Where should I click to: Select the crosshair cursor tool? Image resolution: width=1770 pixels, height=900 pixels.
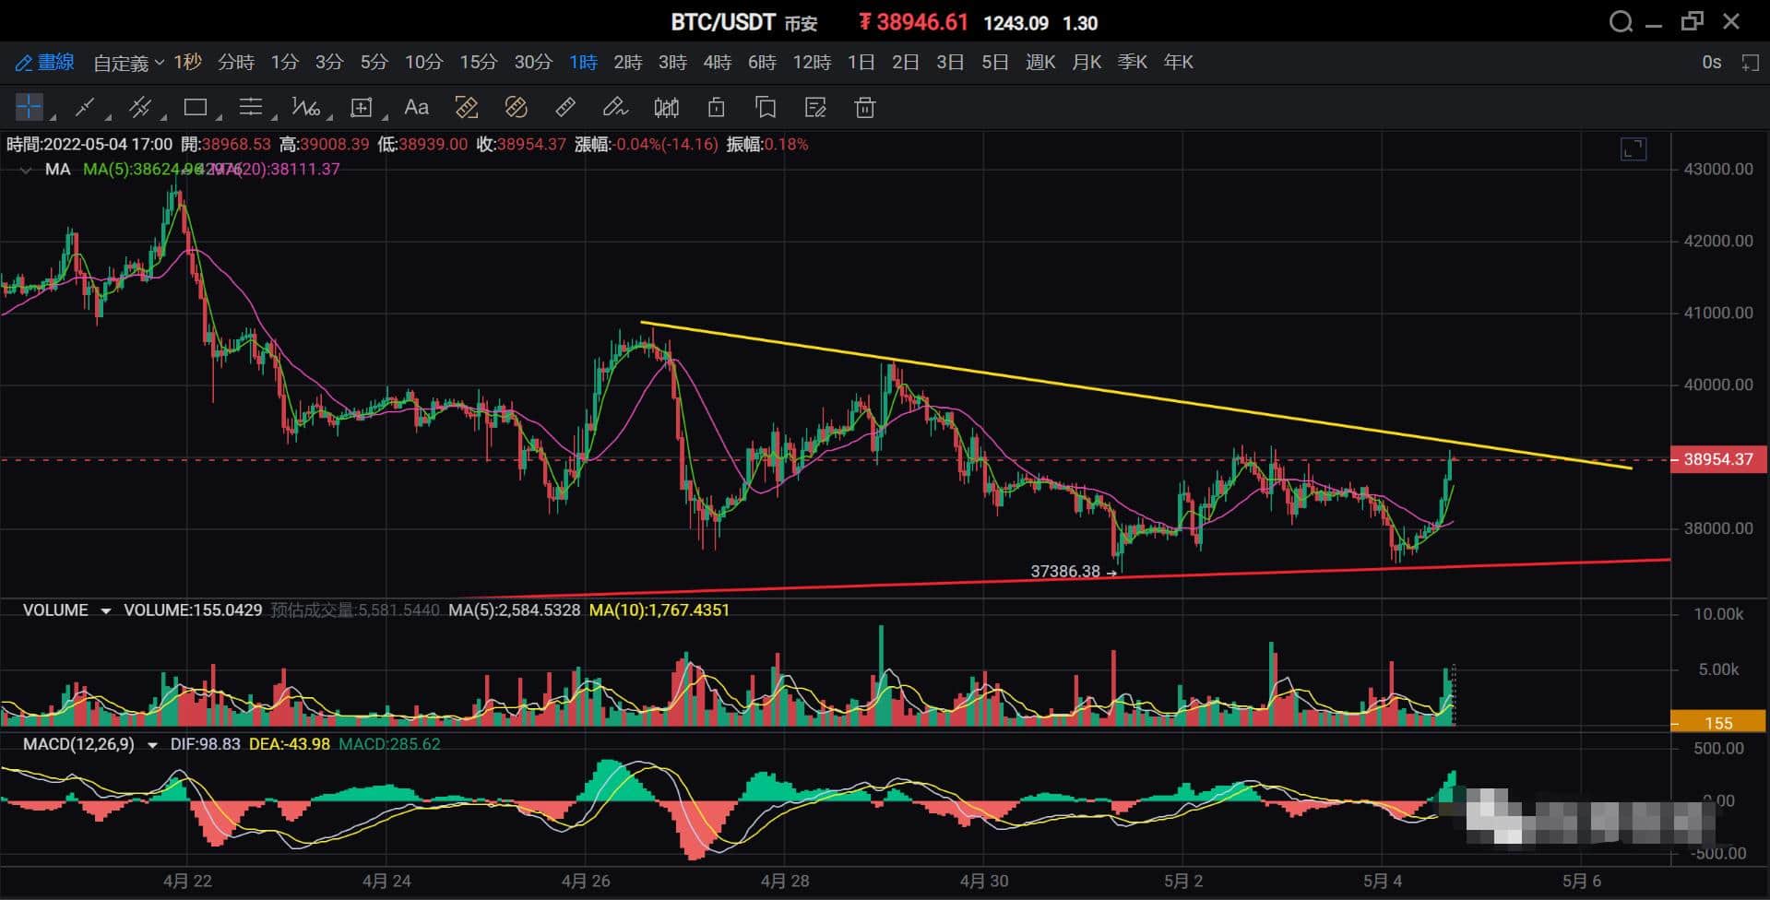pos(29,108)
